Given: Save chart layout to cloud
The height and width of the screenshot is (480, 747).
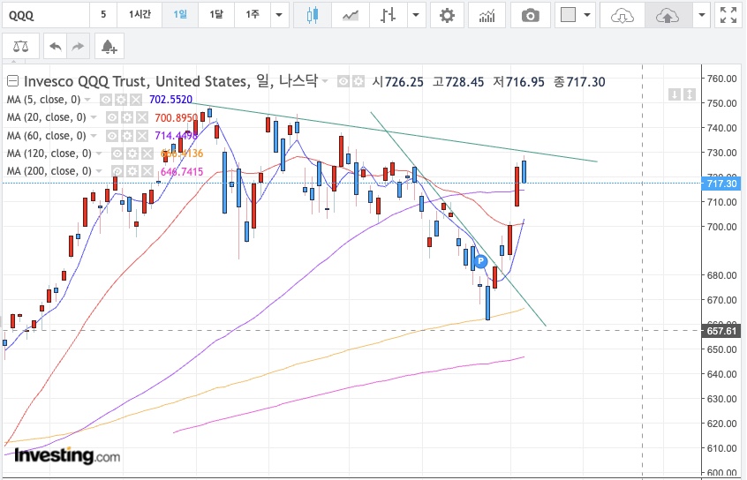Looking at the screenshot, I should (667, 15).
